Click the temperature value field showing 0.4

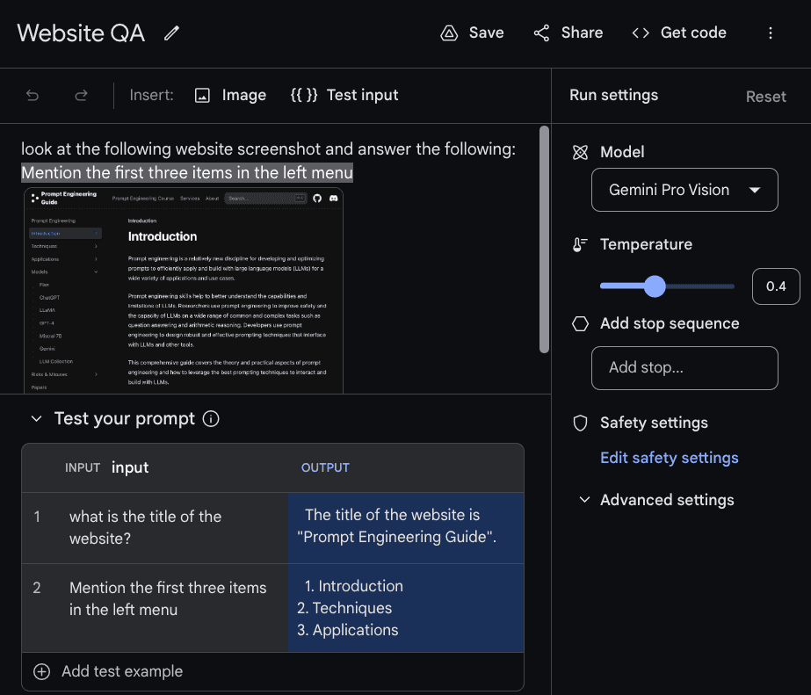[x=775, y=286]
